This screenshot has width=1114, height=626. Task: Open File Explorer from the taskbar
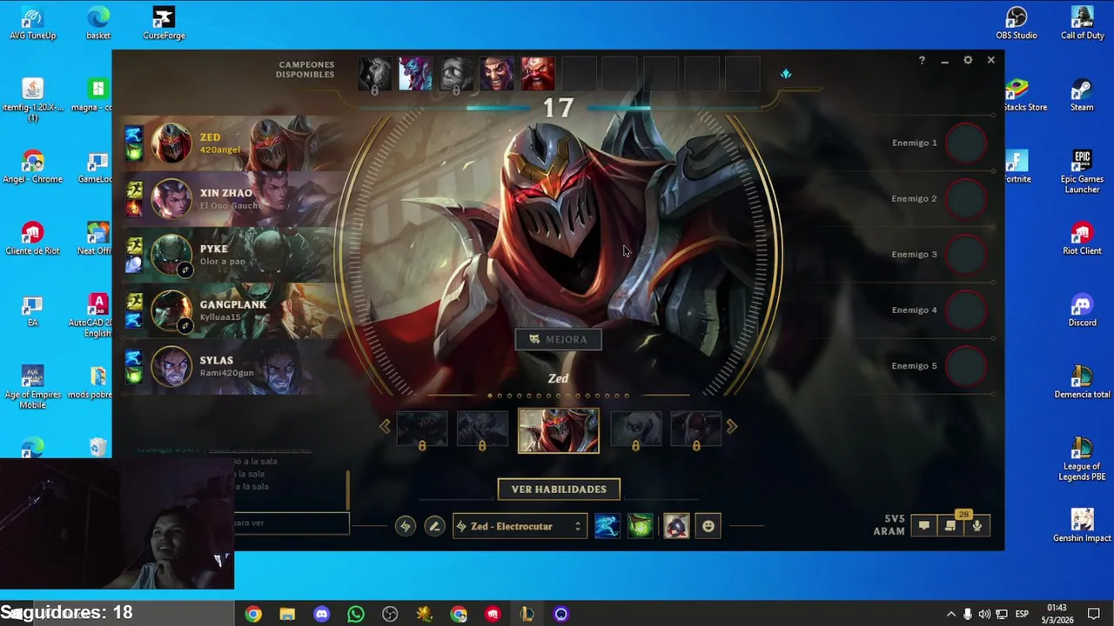(287, 614)
